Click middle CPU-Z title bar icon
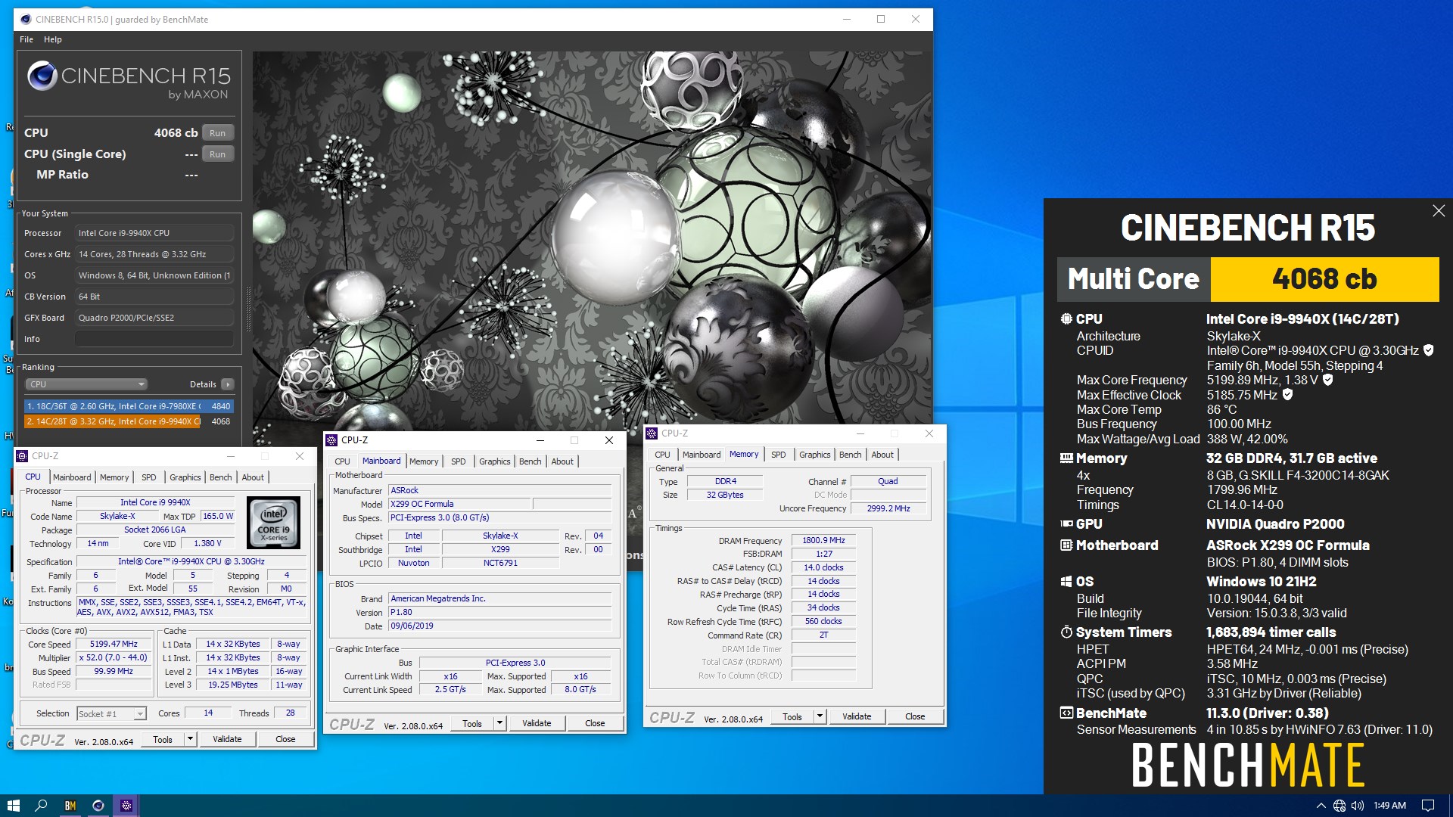Image resolution: width=1453 pixels, height=817 pixels. (331, 440)
